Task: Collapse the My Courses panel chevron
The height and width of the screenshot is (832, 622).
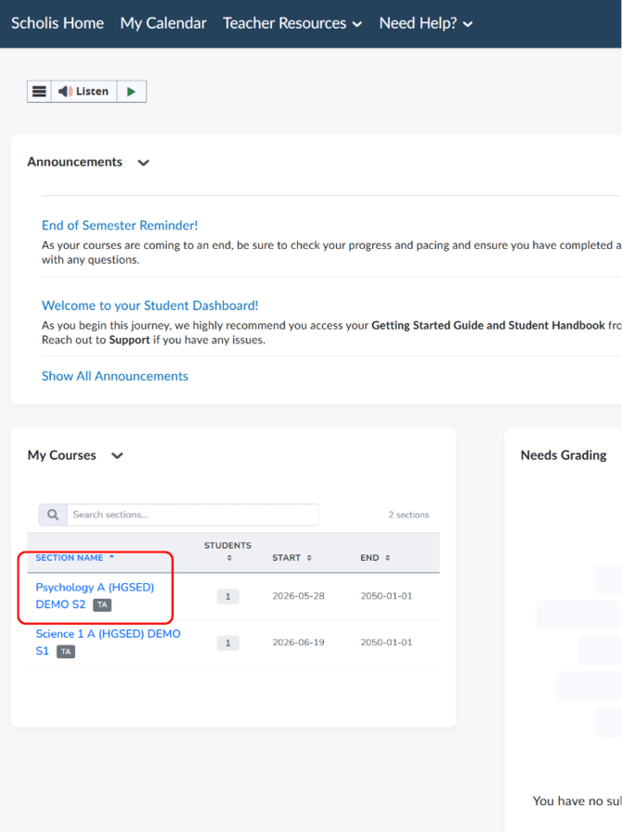Action: tap(117, 456)
